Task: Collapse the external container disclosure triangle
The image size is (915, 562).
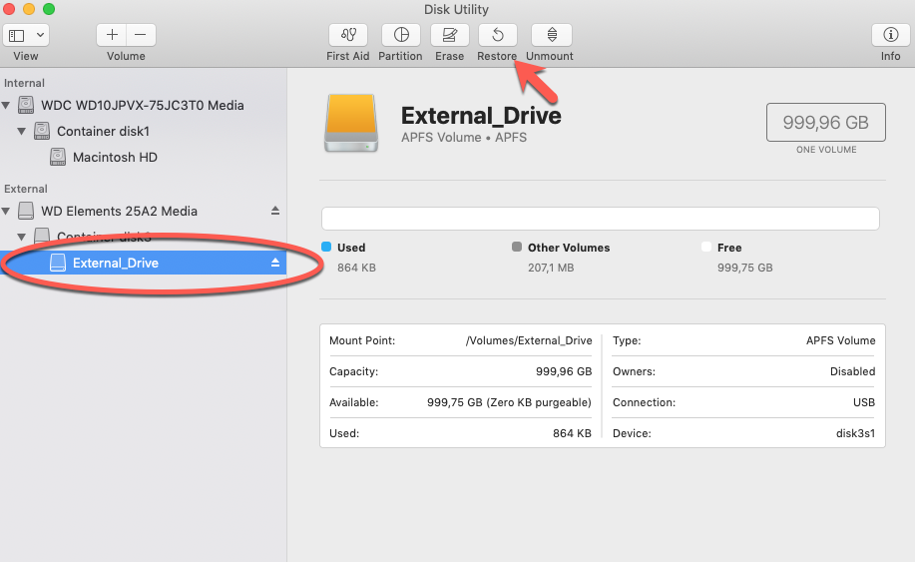Action: (x=22, y=237)
